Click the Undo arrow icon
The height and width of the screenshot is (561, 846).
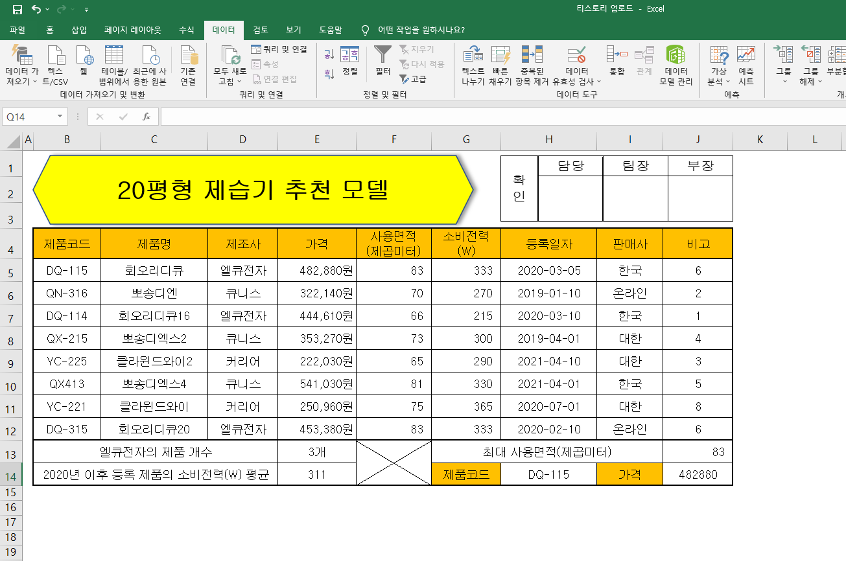click(36, 10)
